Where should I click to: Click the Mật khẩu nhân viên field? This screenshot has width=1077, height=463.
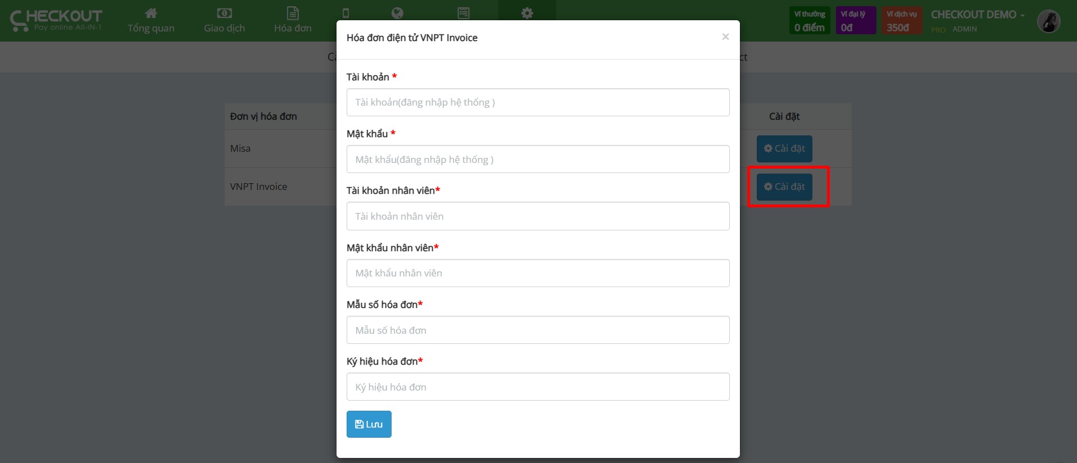[x=538, y=273]
